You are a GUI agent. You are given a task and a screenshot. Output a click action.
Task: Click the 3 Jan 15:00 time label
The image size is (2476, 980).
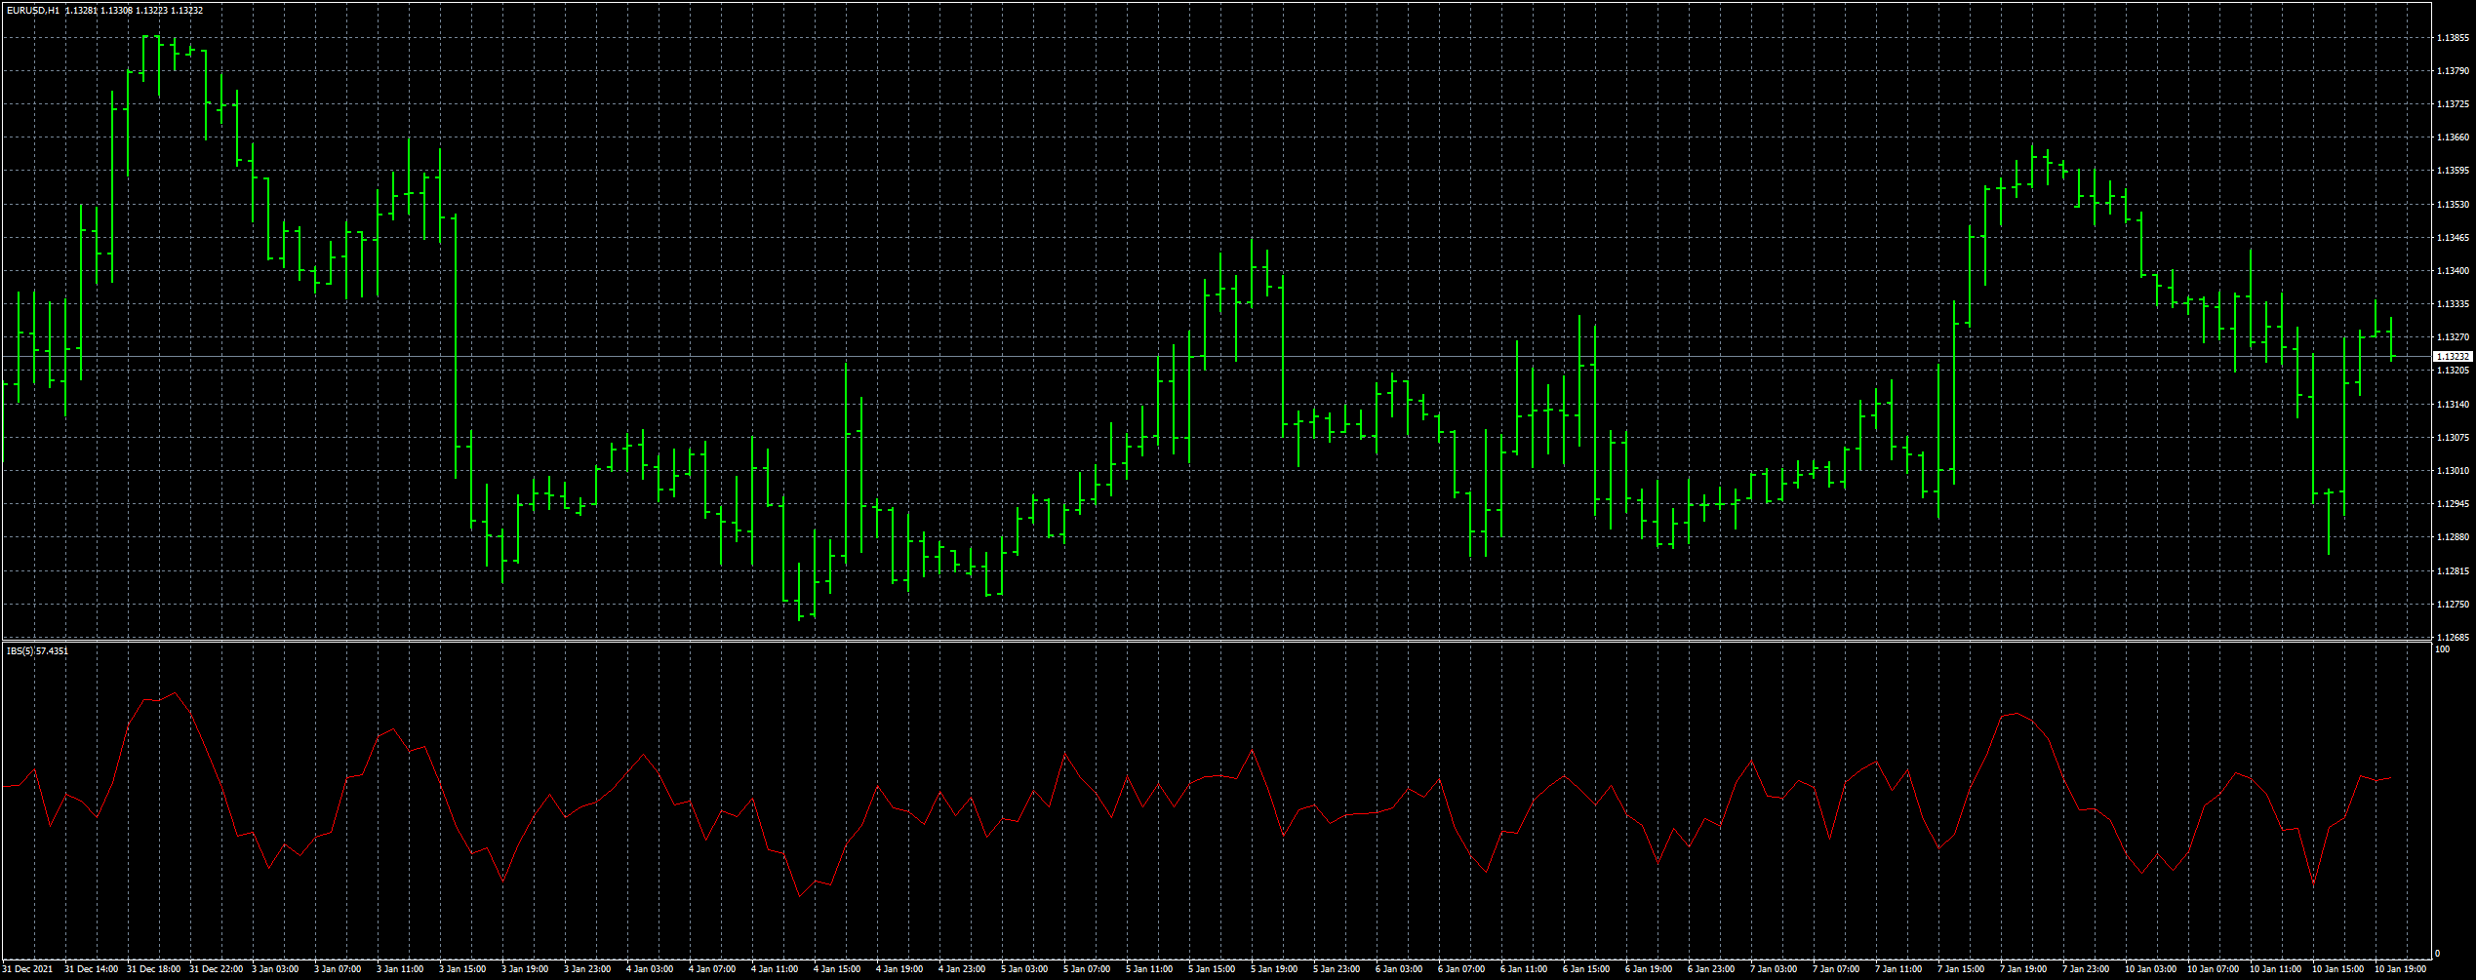tap(462, 969)
